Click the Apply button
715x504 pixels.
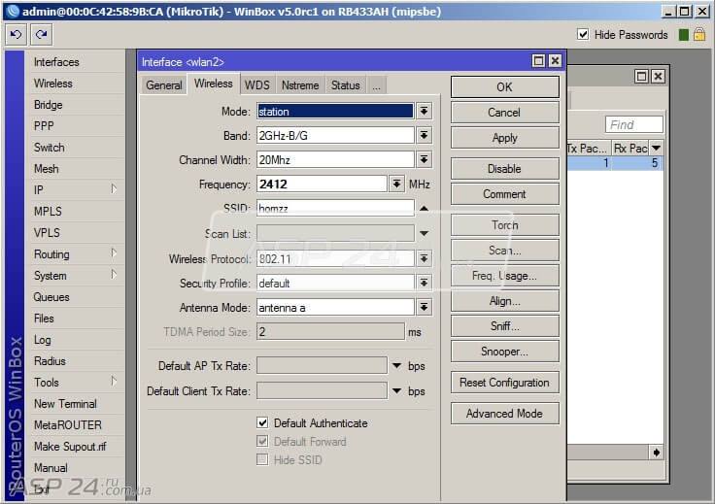tap(505, 138)
